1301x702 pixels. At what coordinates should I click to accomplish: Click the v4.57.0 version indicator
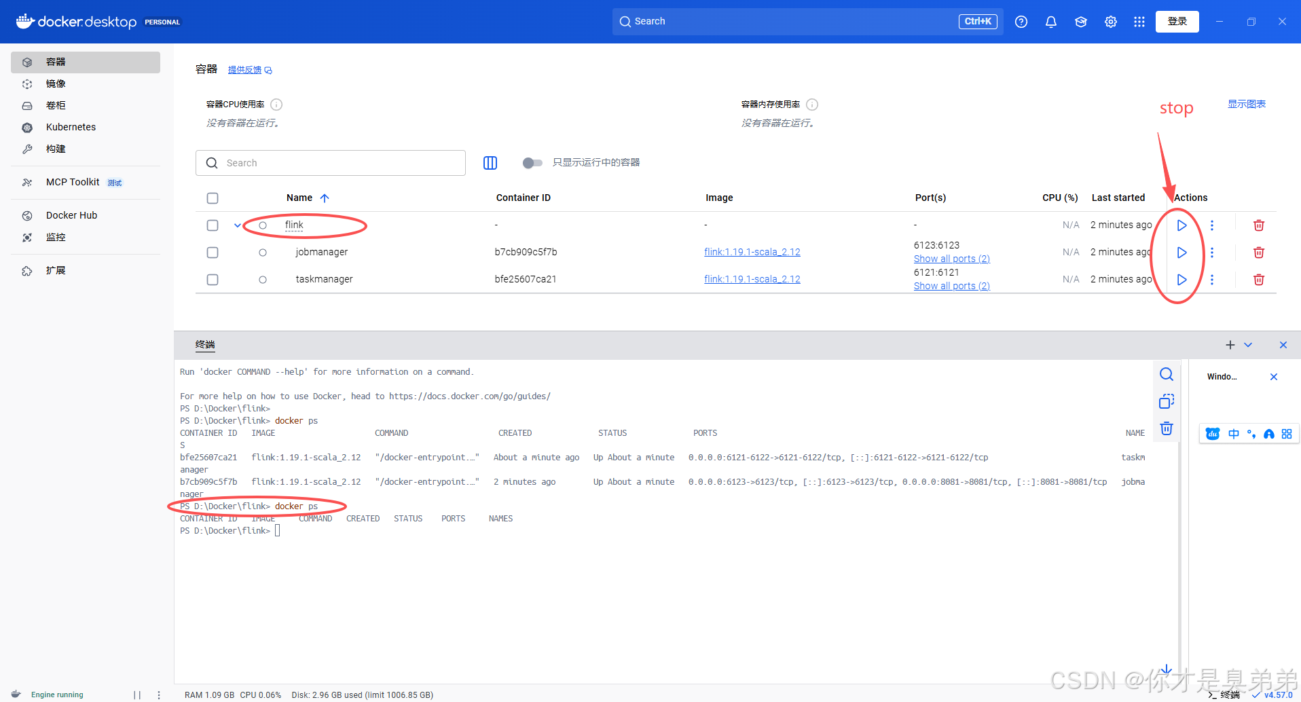[1272, 695]
